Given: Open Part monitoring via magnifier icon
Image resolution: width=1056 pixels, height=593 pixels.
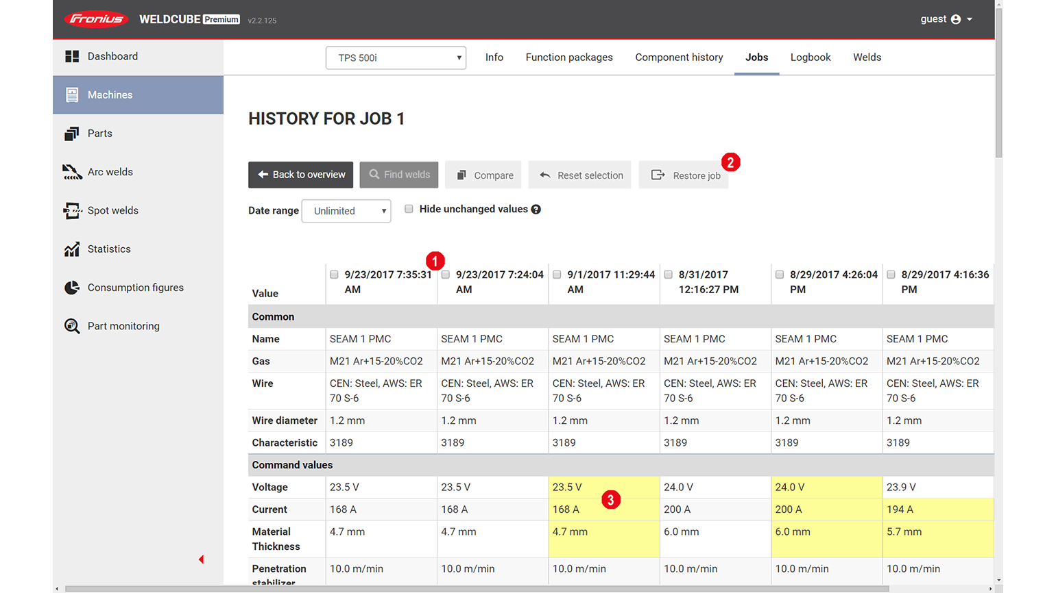Looking at the screenshot, I should point(71,326).
